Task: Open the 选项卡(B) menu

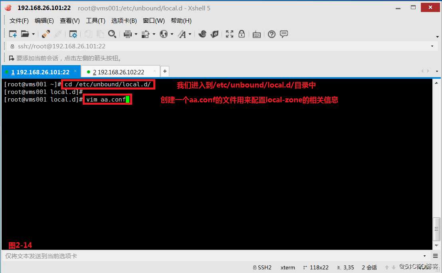Action: [124, 21]
